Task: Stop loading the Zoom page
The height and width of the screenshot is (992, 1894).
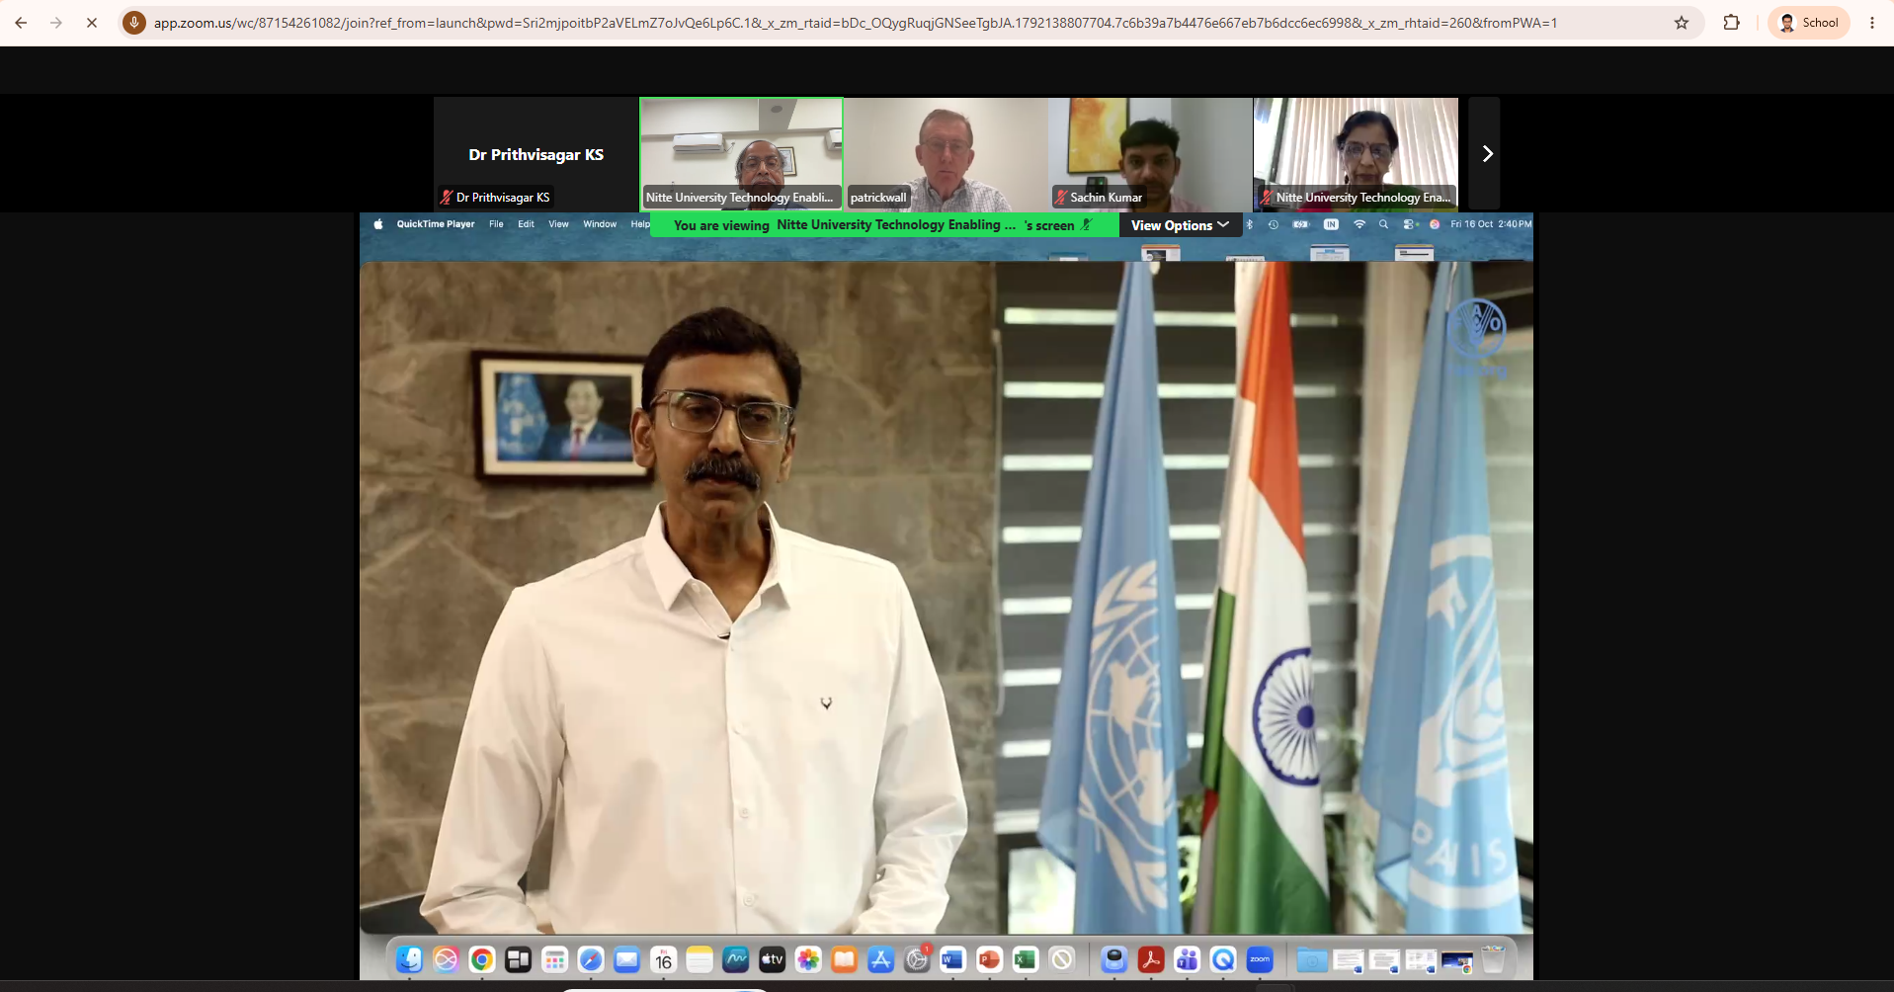Action: click(x=91, y=23)
